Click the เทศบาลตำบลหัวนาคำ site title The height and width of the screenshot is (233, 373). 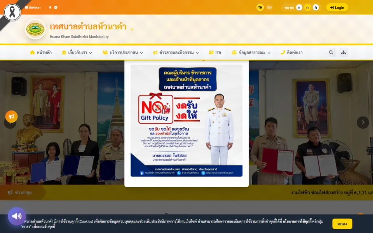(88, 26)
